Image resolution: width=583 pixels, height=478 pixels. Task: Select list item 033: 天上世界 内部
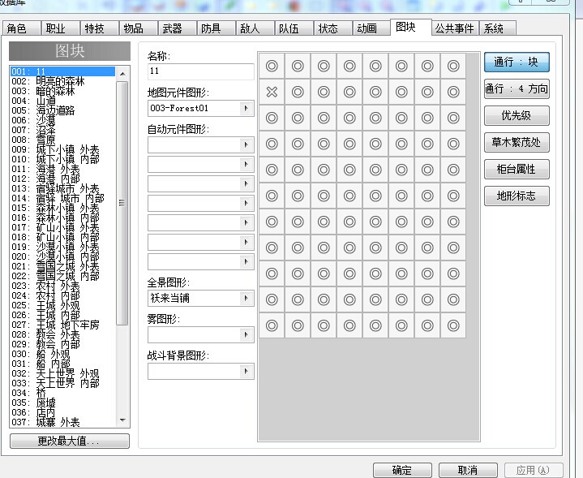[x=62, y=383]
